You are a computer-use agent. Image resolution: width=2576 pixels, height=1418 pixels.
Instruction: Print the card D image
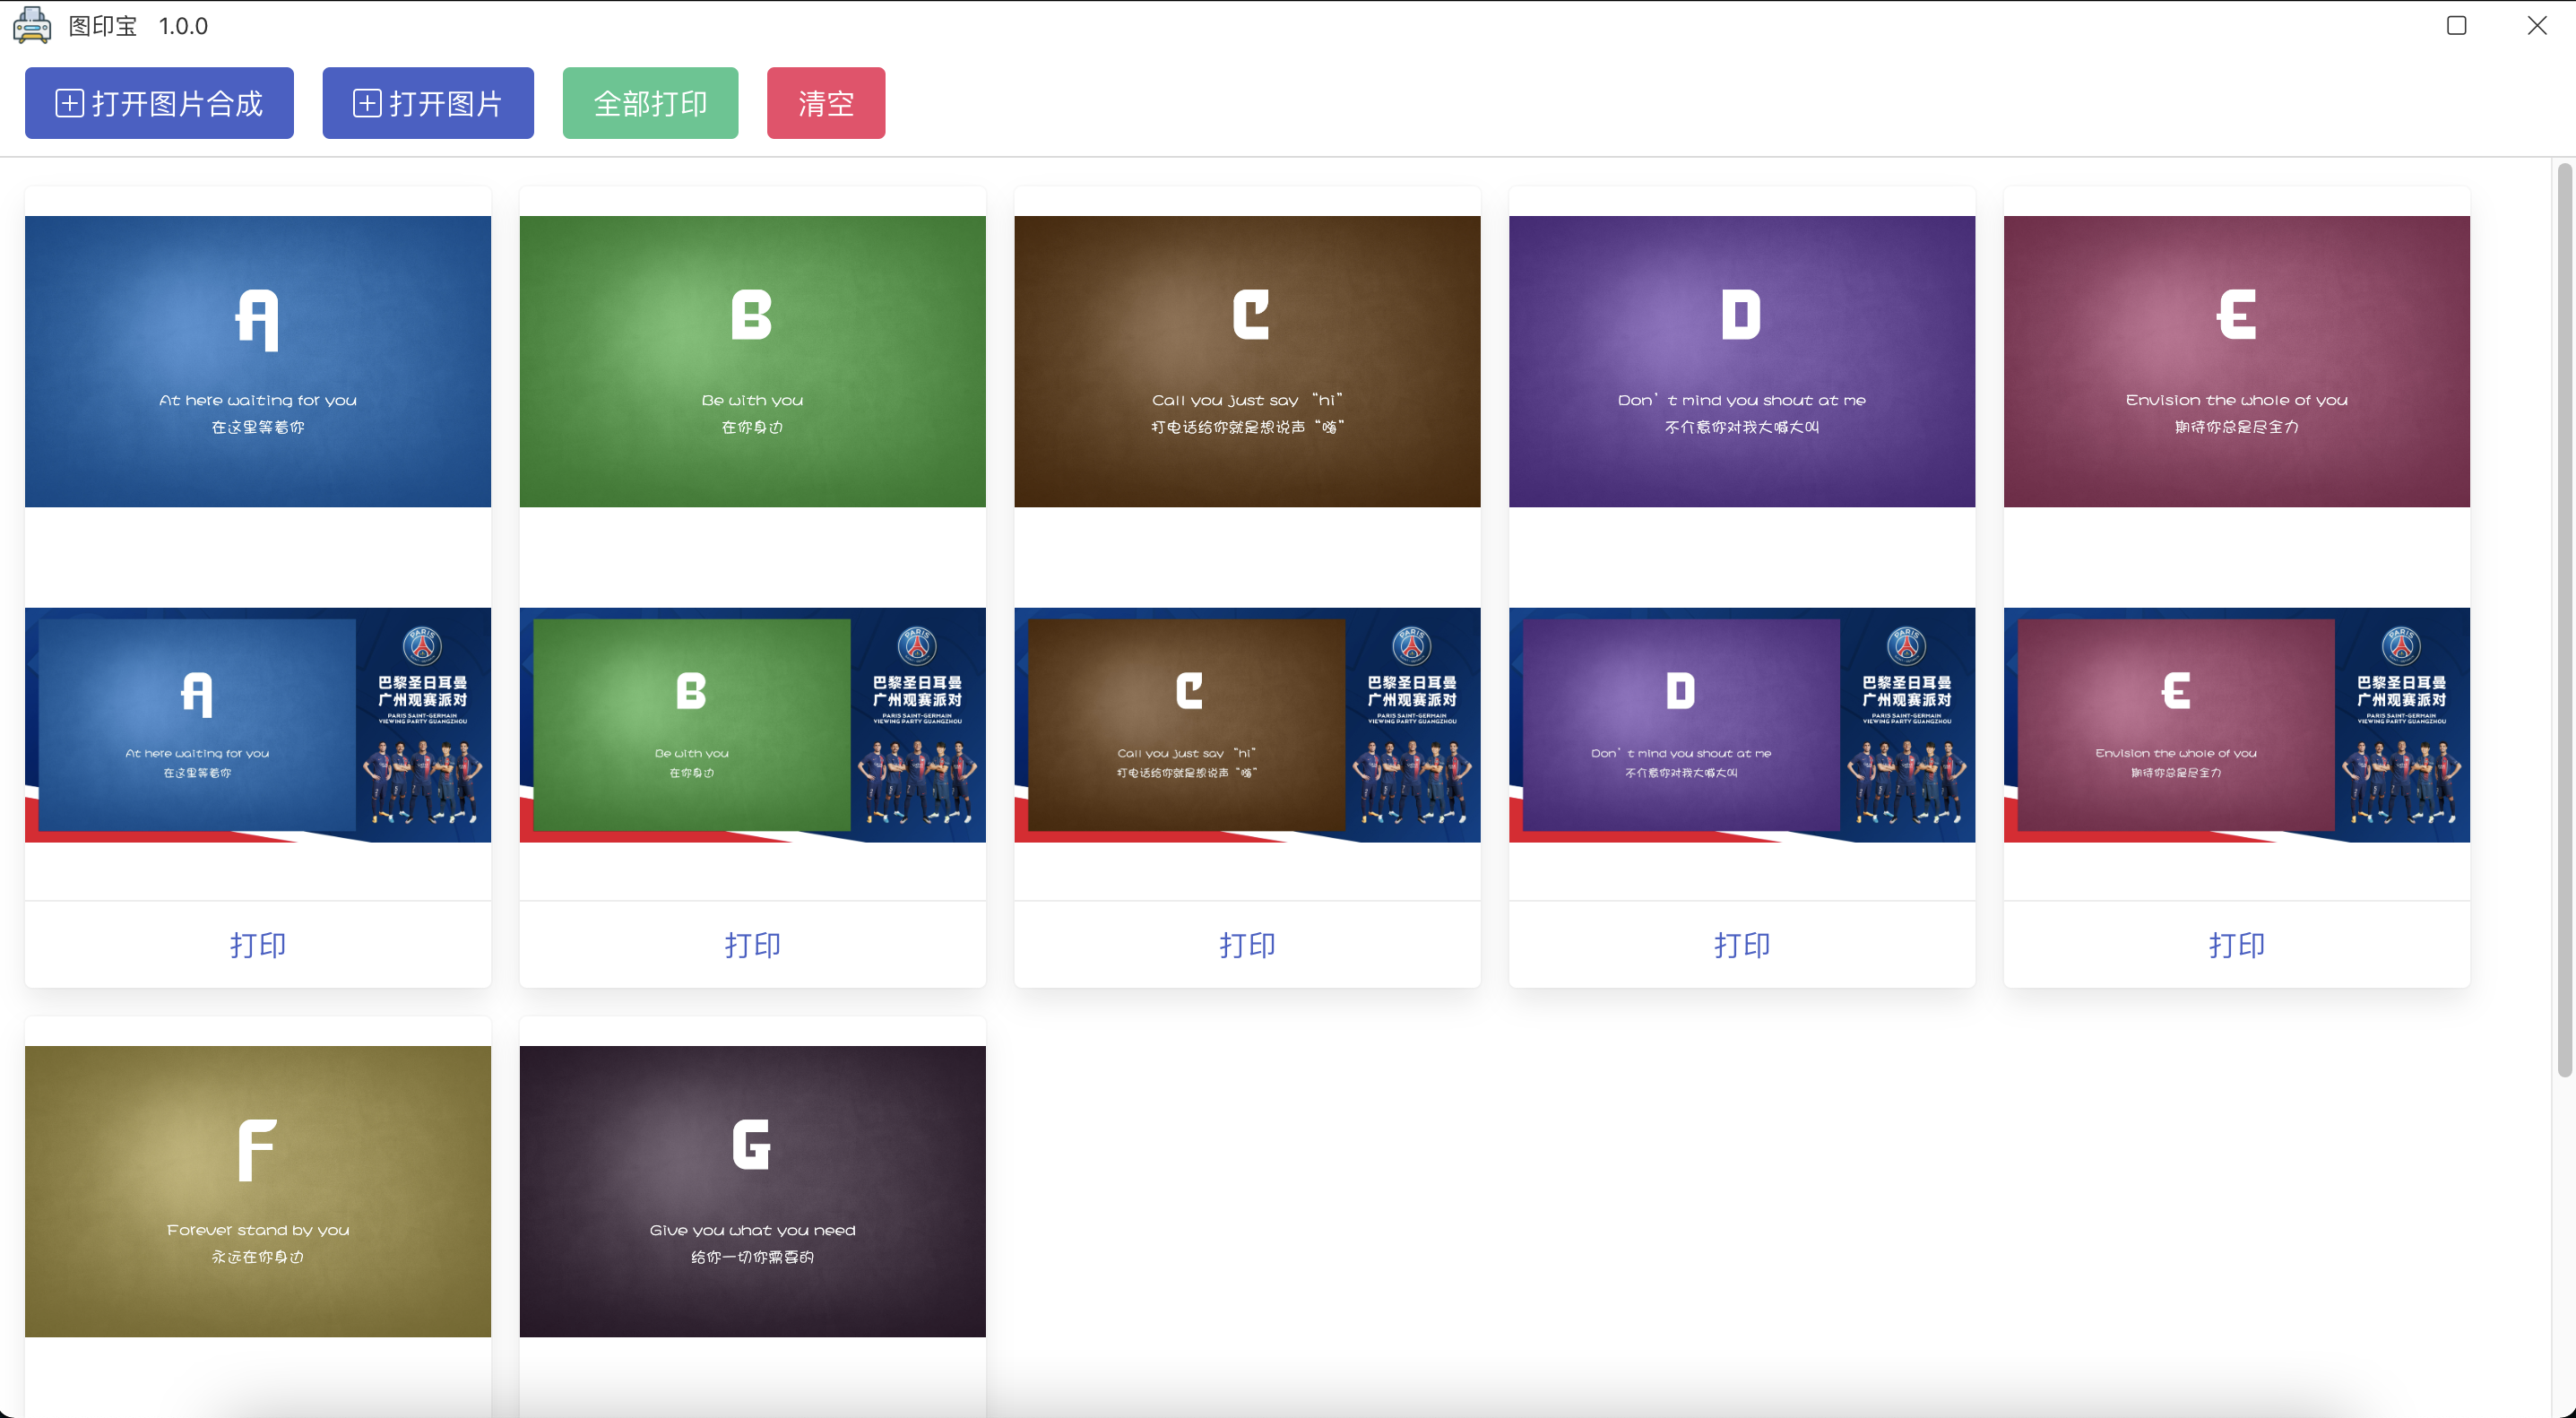point(1742,944)
